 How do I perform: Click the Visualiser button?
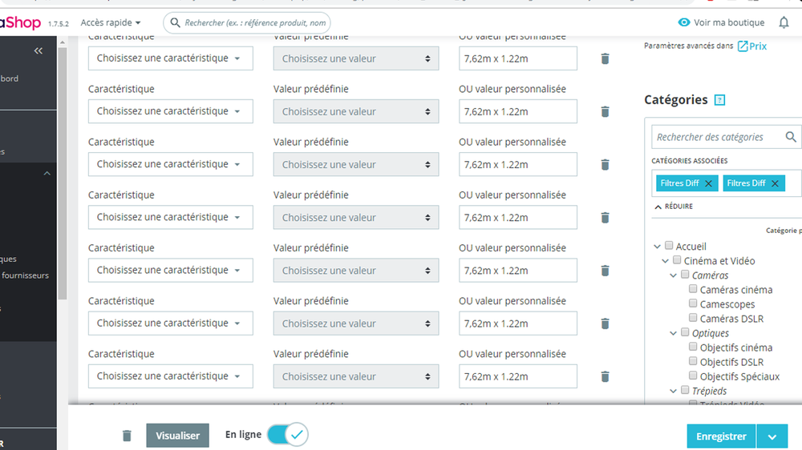177,436
